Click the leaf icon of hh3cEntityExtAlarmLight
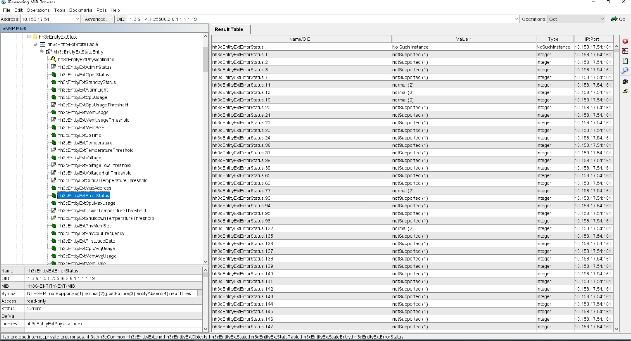The height and width of the screenshot is (341, 631). click(x=54, y=90)
